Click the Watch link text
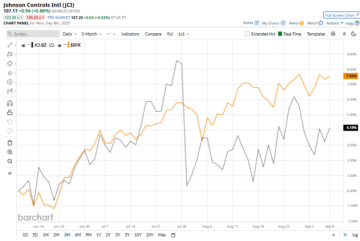Viewport: 360px width, 241px height. pos(312,23)
